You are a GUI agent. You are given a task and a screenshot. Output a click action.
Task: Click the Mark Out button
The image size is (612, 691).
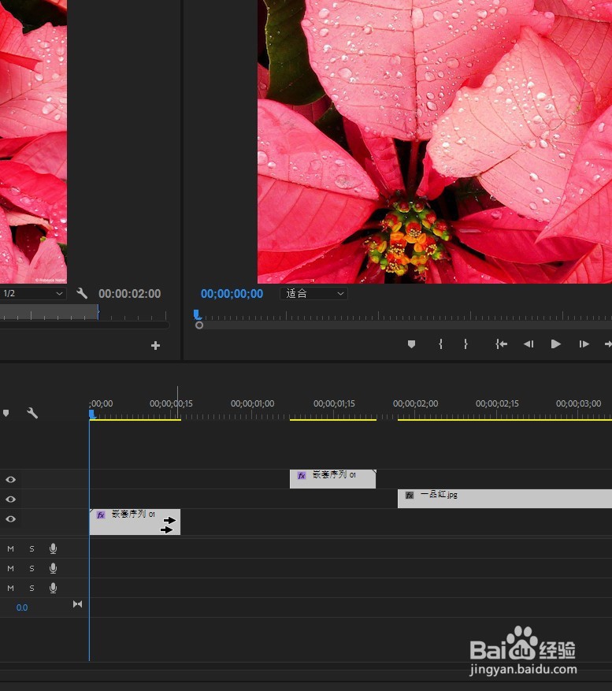[x=465, y=344]
